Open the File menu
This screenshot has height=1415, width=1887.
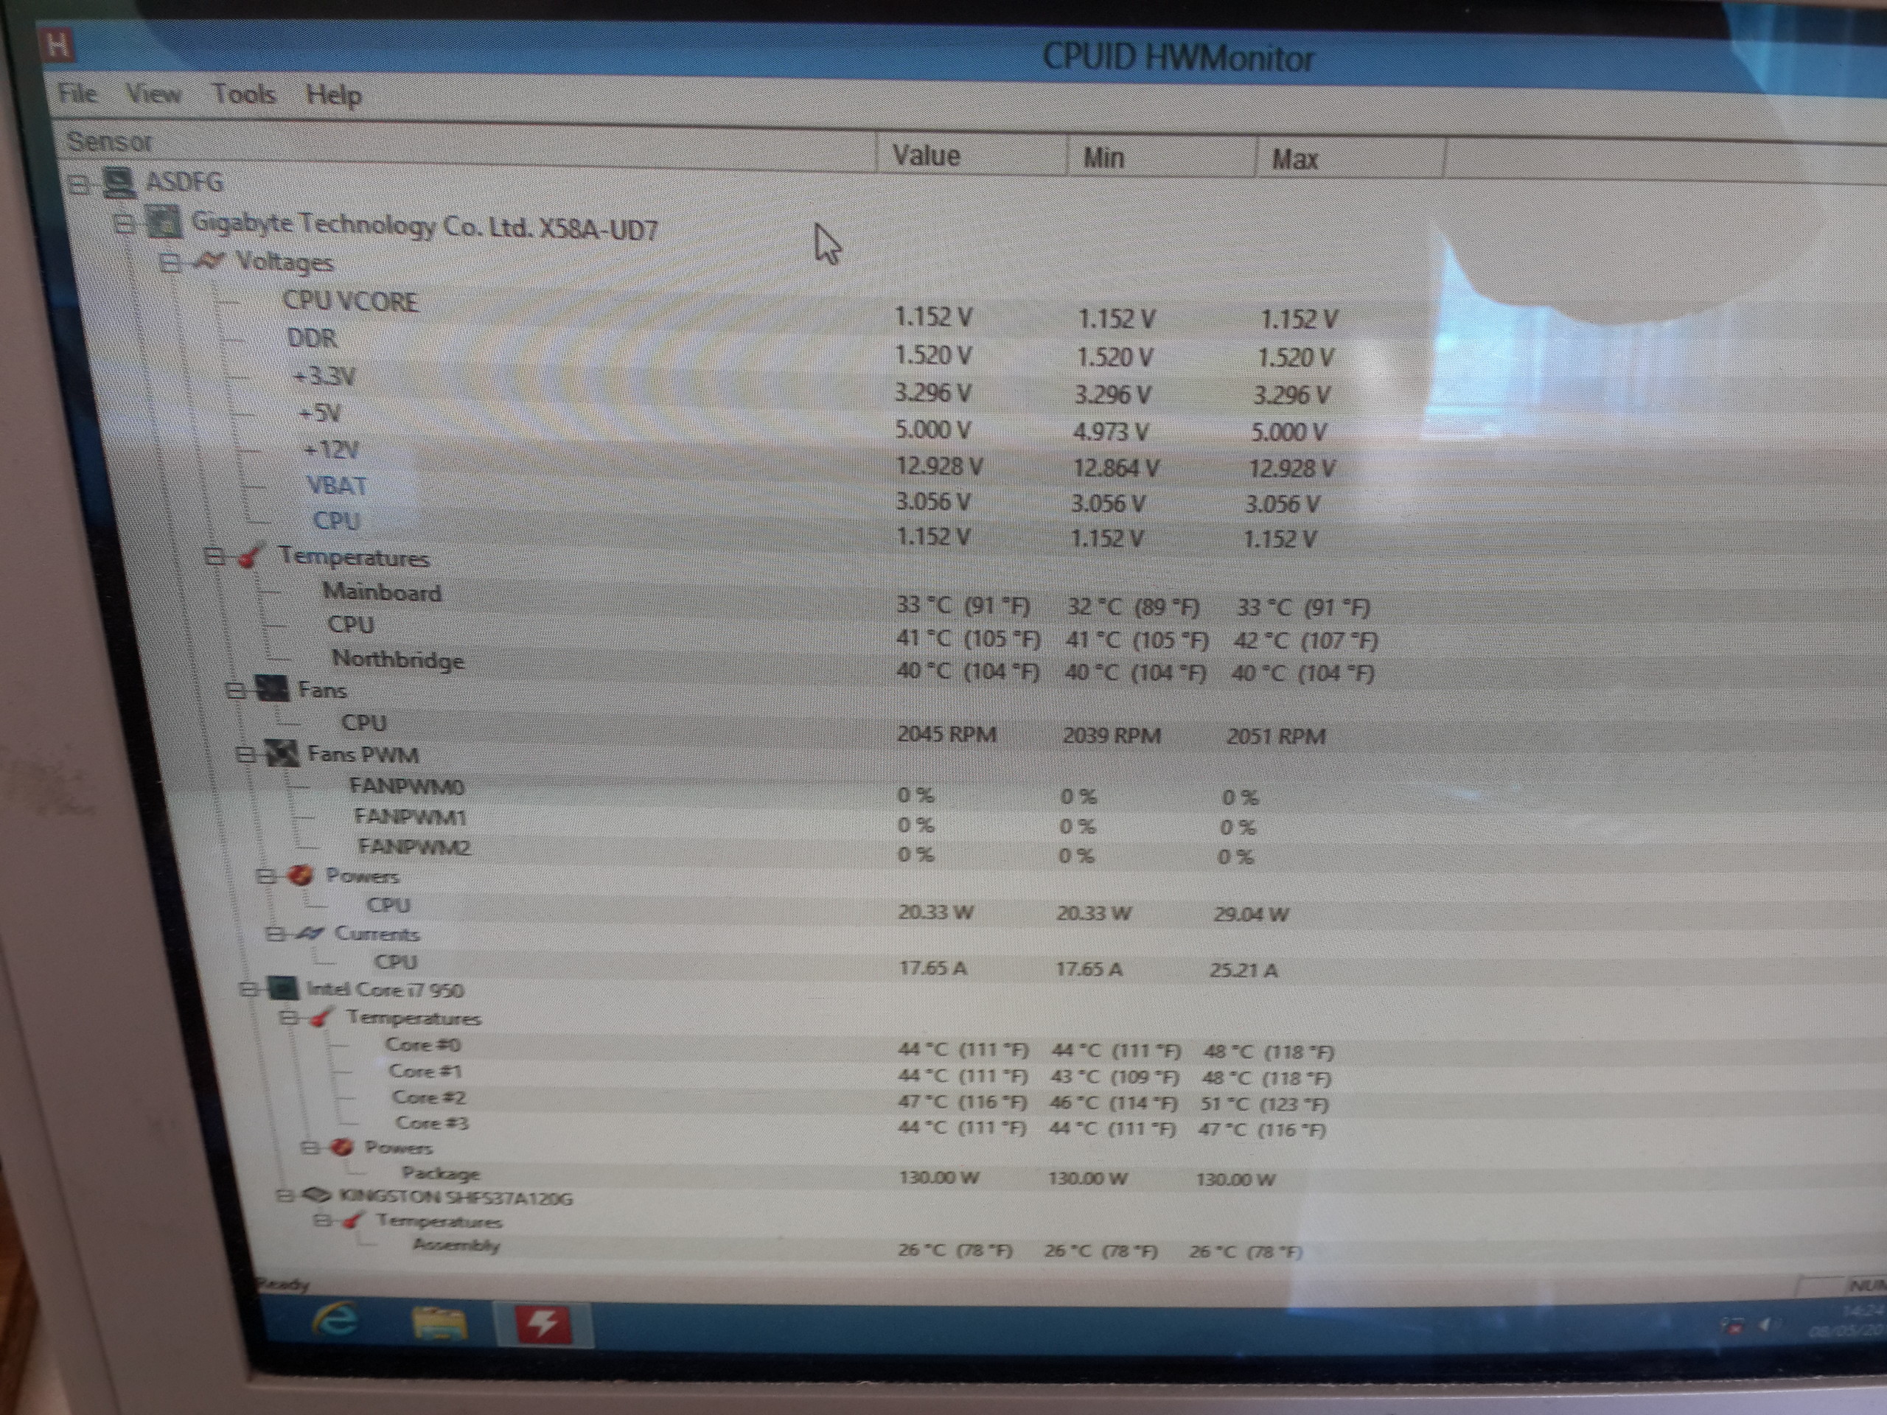77,92
